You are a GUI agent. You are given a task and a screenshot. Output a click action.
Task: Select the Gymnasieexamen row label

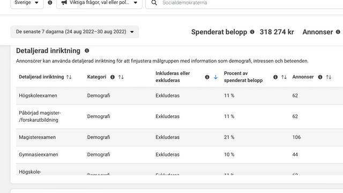click(39, 154)
